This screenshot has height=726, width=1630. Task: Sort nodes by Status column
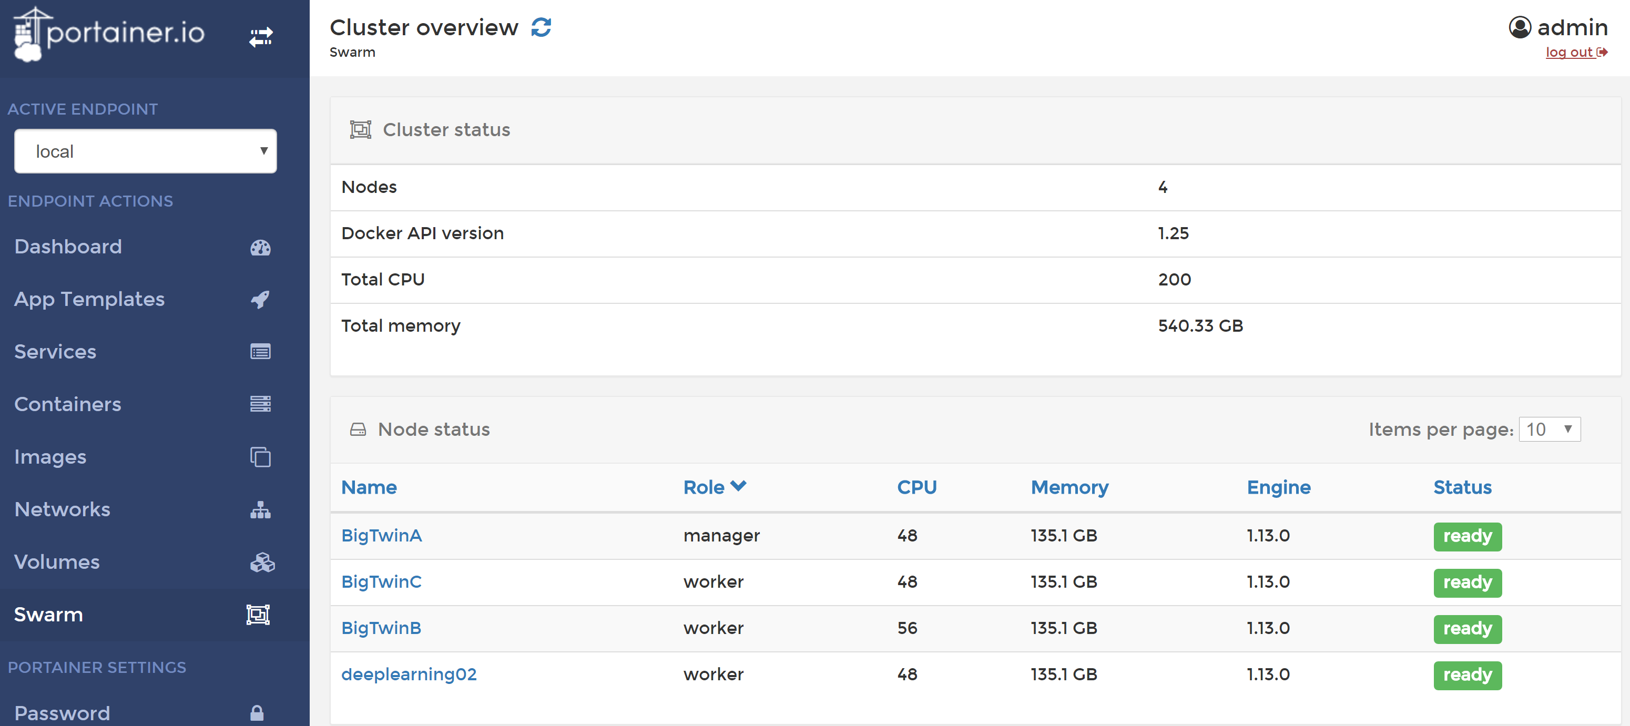click(1462, 487)
